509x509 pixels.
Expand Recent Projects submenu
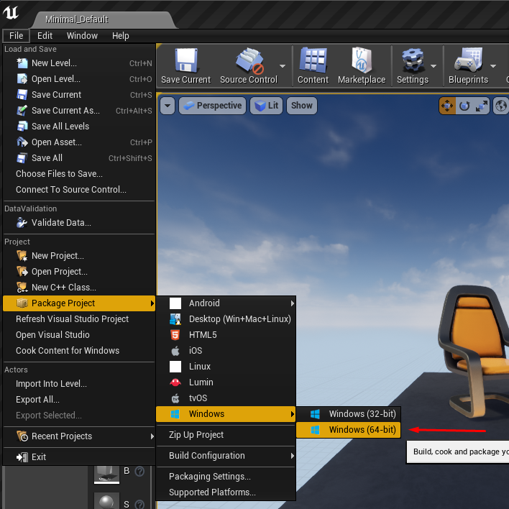pyautogui.click(x=79, y=436)
